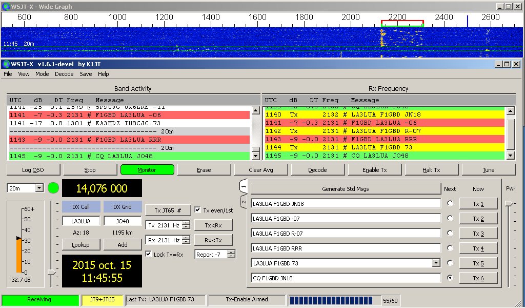Image resolution: width=525 pixels, height=308 pixels.
Task: Click the Pwr power slider handle
Action: point(509,203)
